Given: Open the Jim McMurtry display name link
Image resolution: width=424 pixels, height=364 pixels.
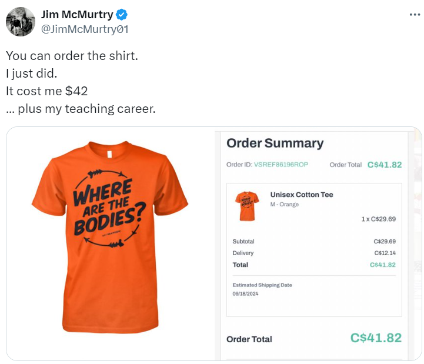Looking at the screenshot, I should pyautogui.click(x=76, y=15).
